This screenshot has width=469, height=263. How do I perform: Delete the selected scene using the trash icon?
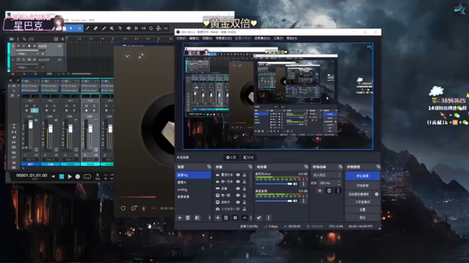(188, 217)
